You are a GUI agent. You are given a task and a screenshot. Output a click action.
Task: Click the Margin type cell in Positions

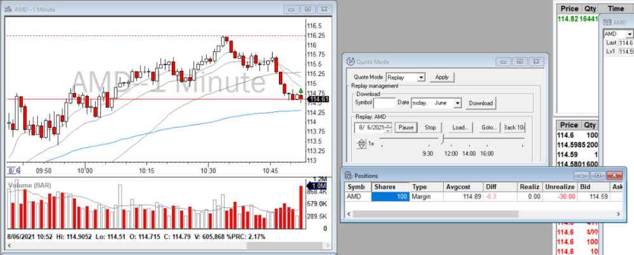(426, 197)
